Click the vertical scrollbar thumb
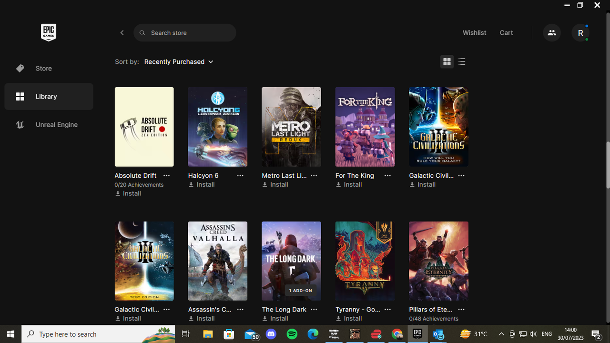Screen dimensions: 610x343 coord(608,165)
